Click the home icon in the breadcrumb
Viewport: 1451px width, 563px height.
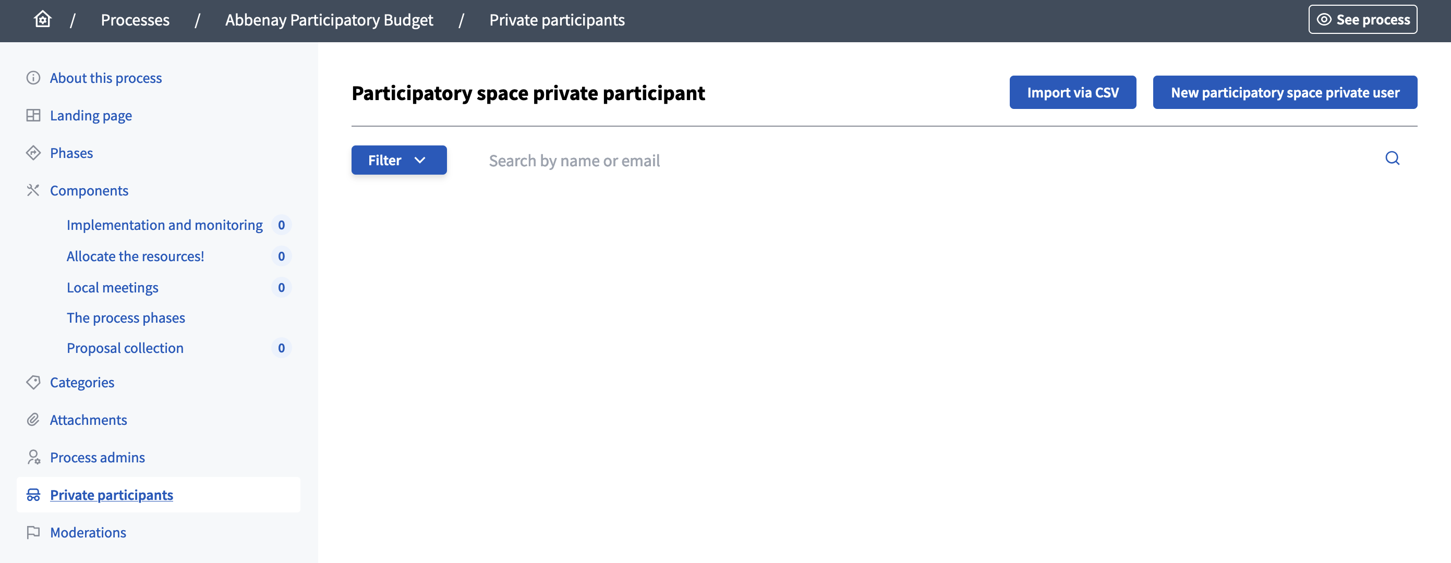pos(42,19)
